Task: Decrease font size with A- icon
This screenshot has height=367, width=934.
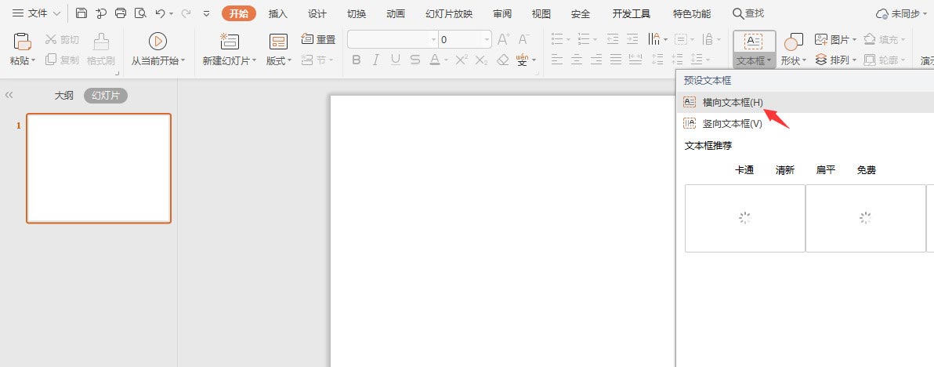Action: click(523, 39)
